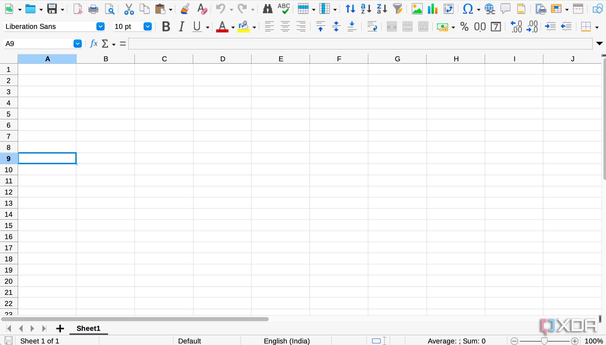
Task: Align cell content to top
Action: [x=321, y=27]
